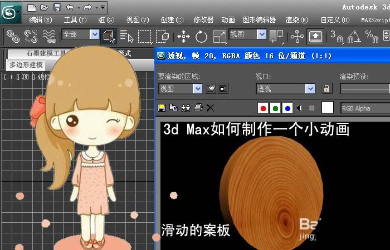Create a new scene with New icon

point(32,7)
